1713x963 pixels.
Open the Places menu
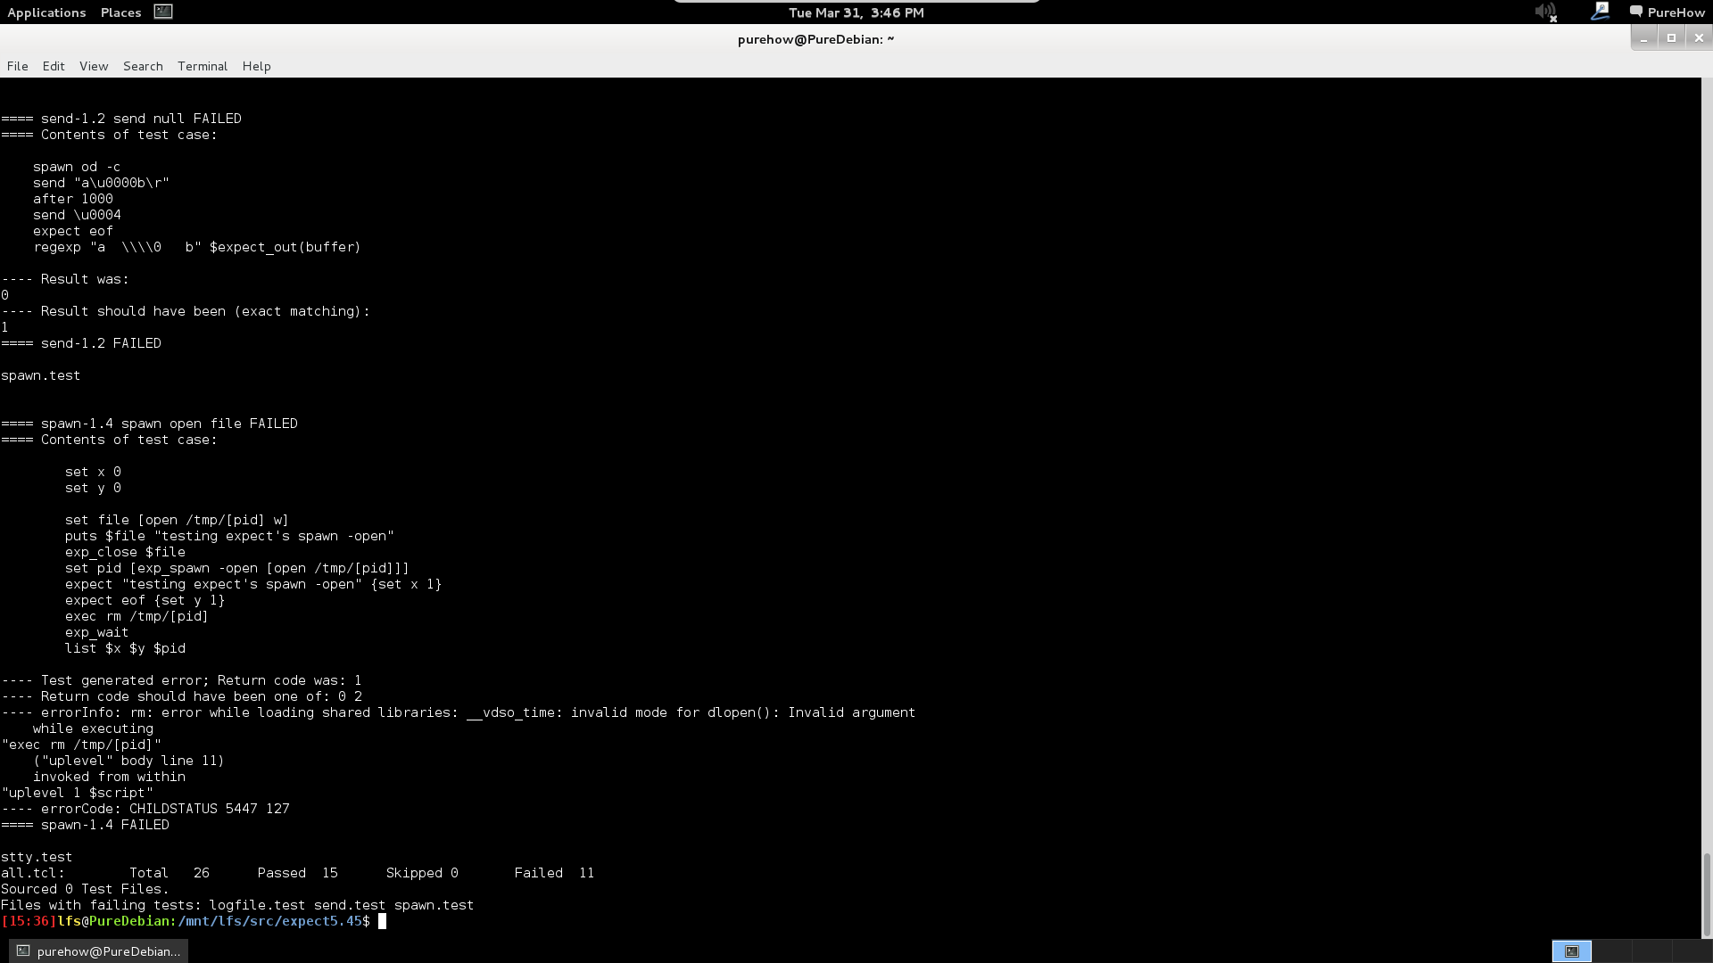120,12
